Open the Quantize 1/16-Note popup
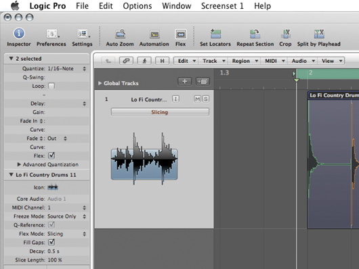The height and width of the screenshot is (269, 359). click(x=66, y=68)
